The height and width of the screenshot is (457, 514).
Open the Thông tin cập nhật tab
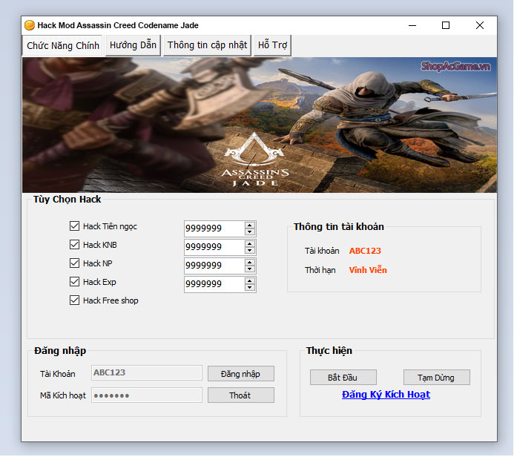pos(207,45)
